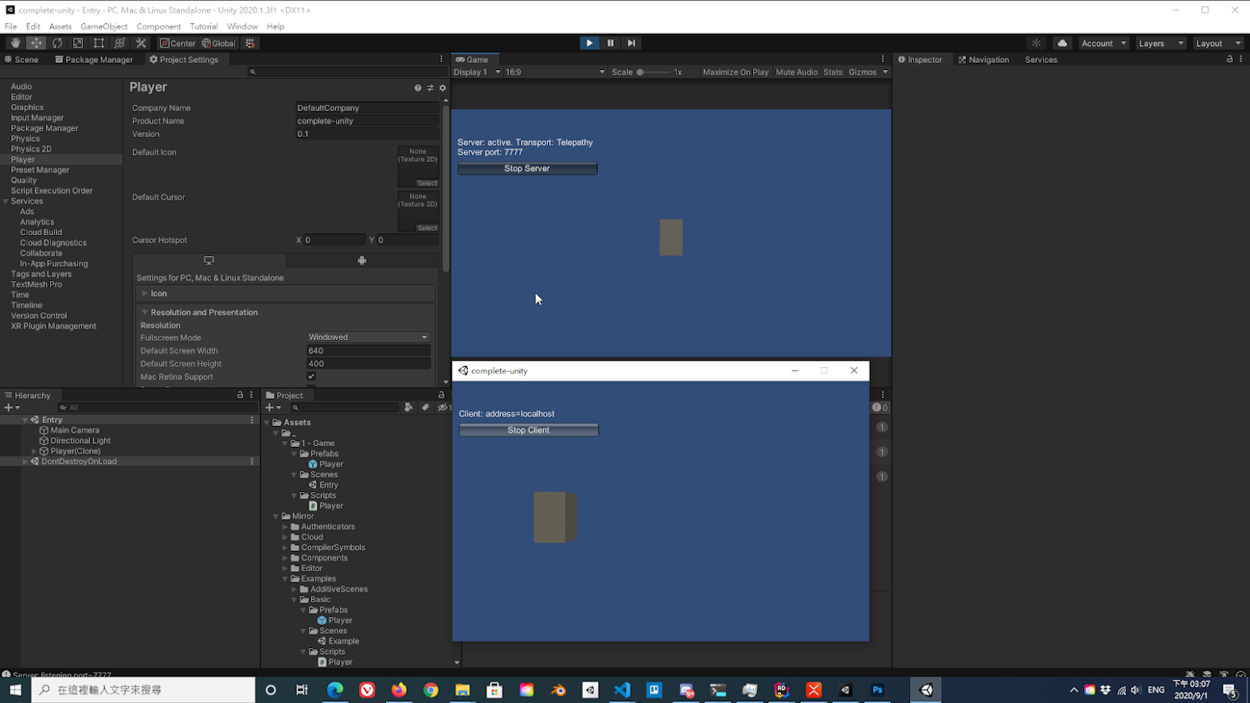Toggle Center pivot mode

click(x=177, y=43)
